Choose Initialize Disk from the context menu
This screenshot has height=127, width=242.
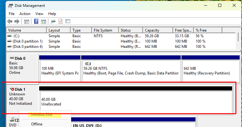coord(42,114)
